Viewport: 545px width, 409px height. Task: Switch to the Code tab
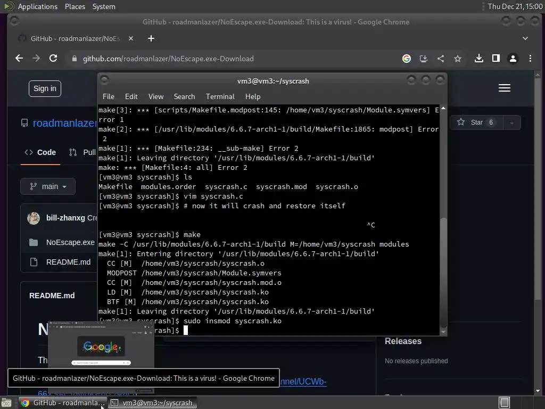click(40, 152)
